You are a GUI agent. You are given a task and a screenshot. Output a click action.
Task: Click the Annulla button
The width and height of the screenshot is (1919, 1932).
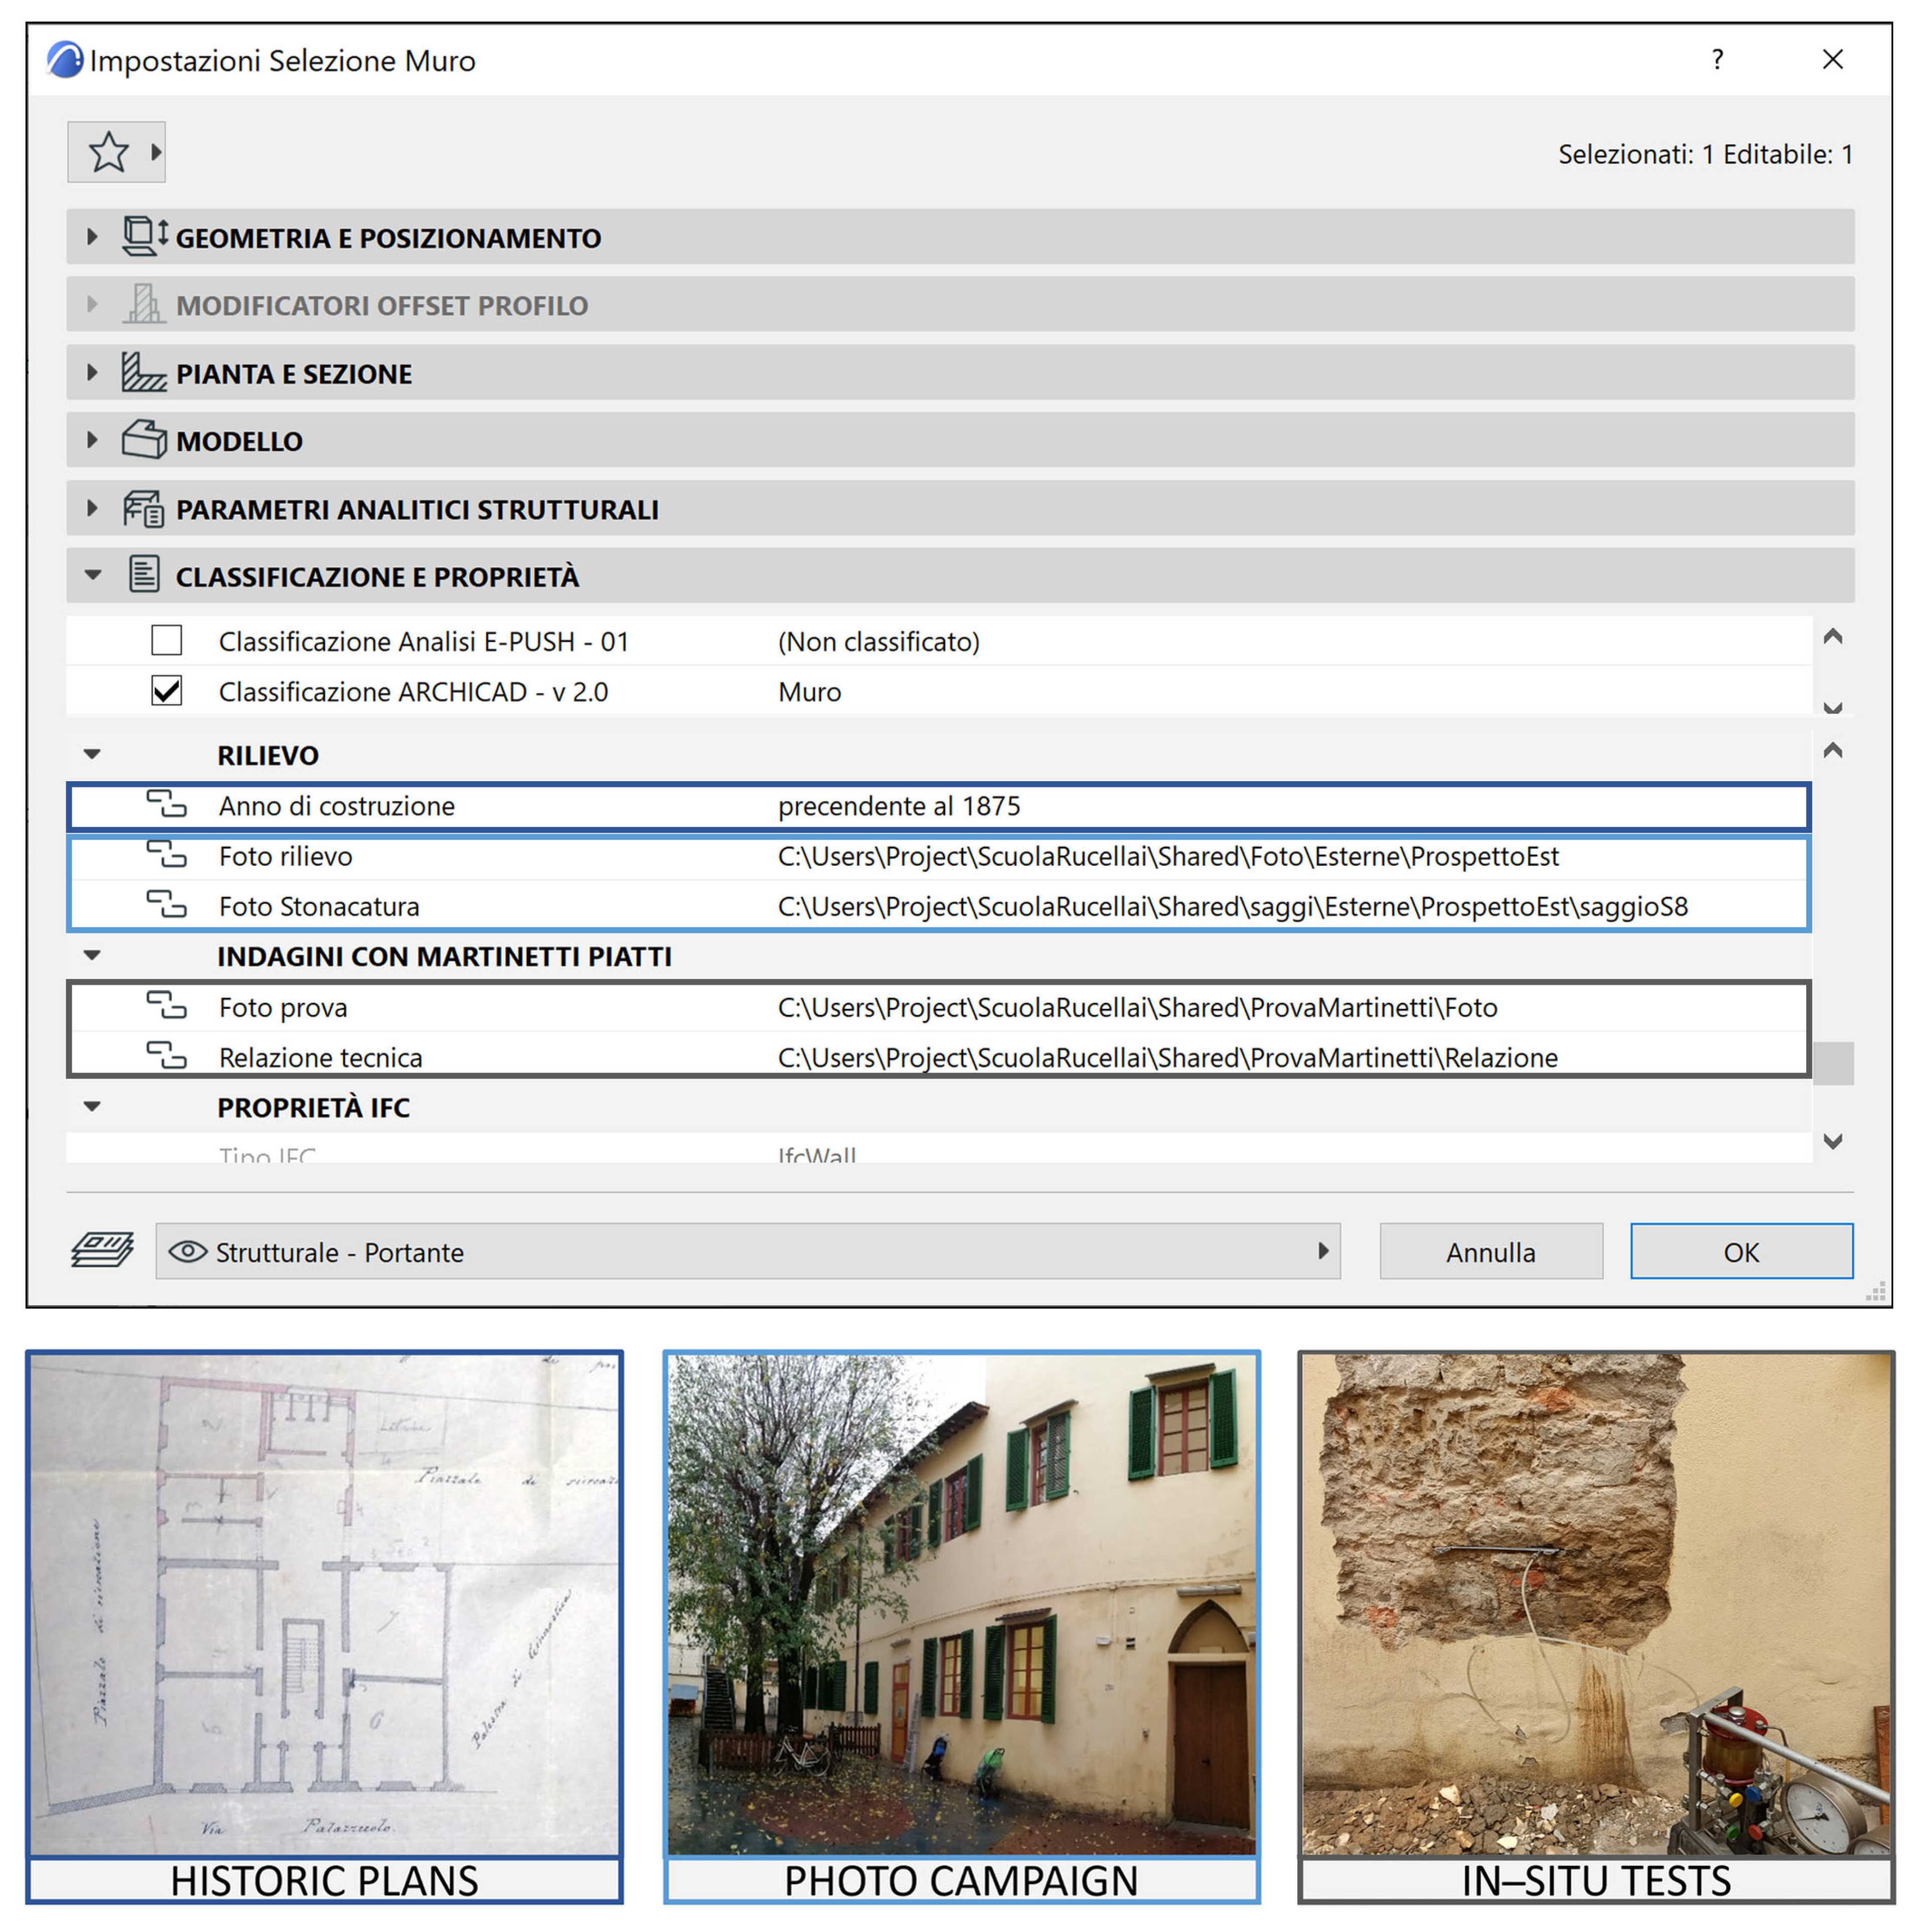[1490, 1252]
